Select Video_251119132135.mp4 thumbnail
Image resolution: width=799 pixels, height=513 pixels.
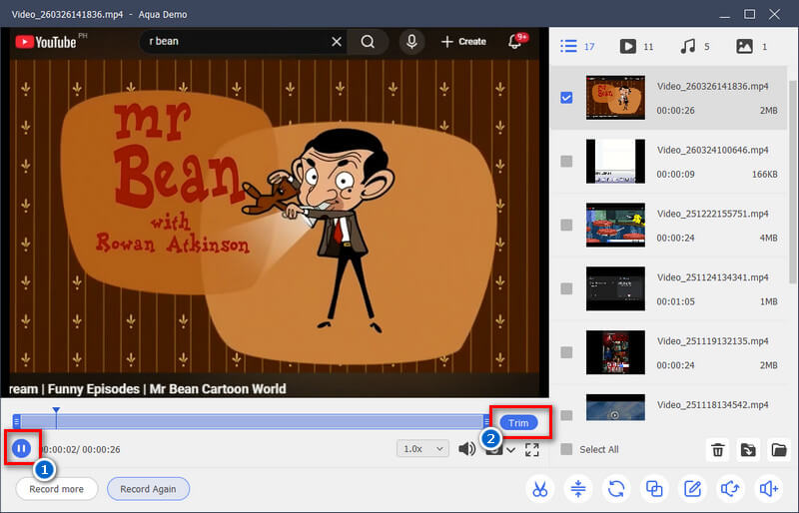point(615,352)
